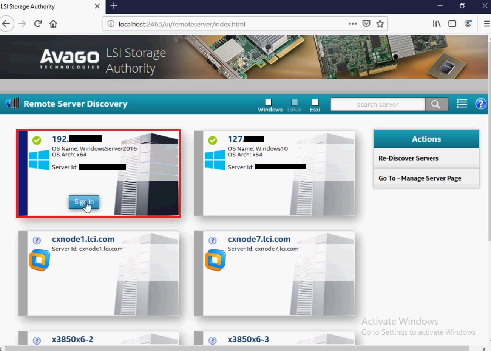The image size is (491, 351).
Task: Toggle the Linux filter checkbox
Action: point(295,102)
